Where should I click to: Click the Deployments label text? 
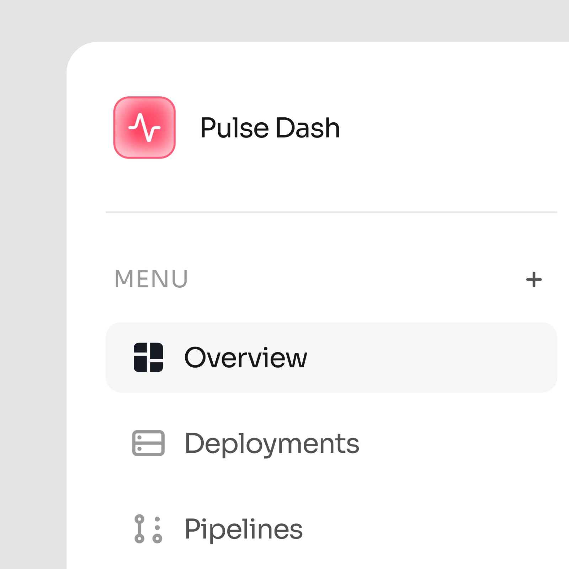(273, 443)
